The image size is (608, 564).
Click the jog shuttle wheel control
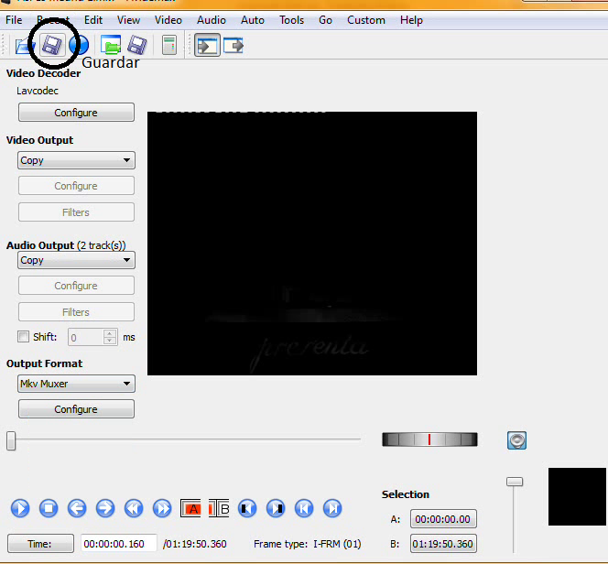point(429,439)
